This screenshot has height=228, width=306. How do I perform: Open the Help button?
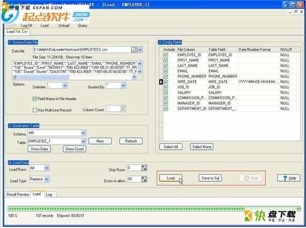point(289,178)
